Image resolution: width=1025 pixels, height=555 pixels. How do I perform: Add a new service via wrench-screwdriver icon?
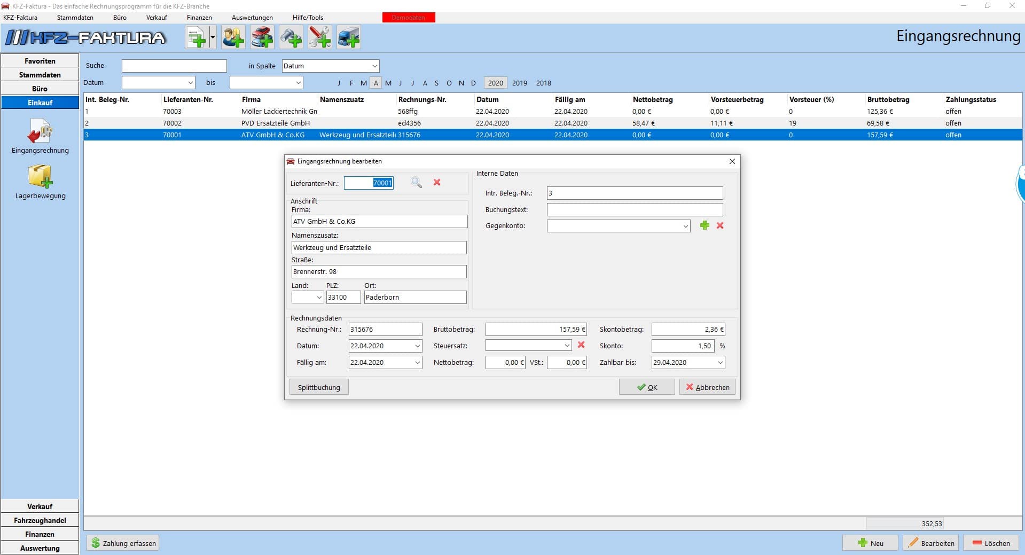click(x=320, y=37)
